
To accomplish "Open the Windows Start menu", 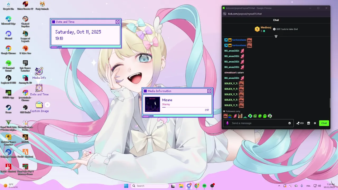I will point(126,186).
